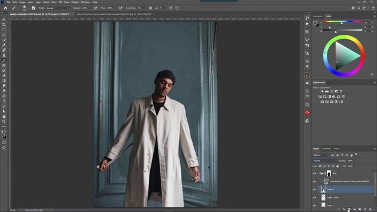This screenshot has height=212, width=377.
Task: Open the red plugin panel icon
Action: pos(307,112)
